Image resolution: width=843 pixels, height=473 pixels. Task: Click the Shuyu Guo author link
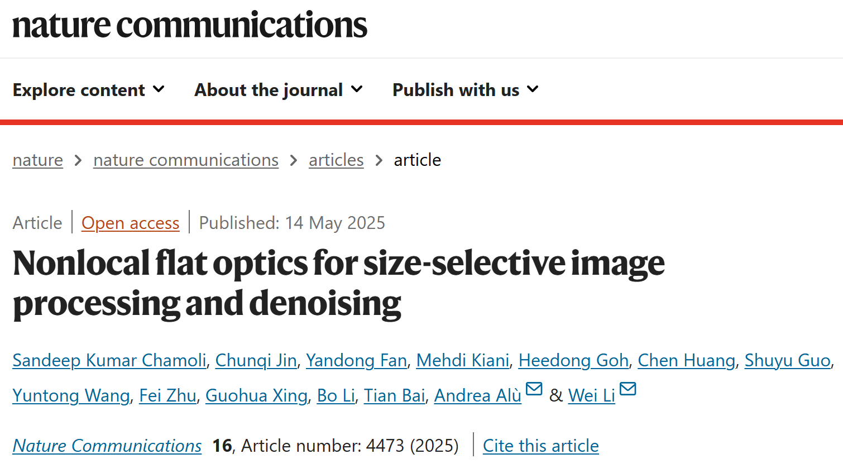pyautogui.click(x=788, y=361)
